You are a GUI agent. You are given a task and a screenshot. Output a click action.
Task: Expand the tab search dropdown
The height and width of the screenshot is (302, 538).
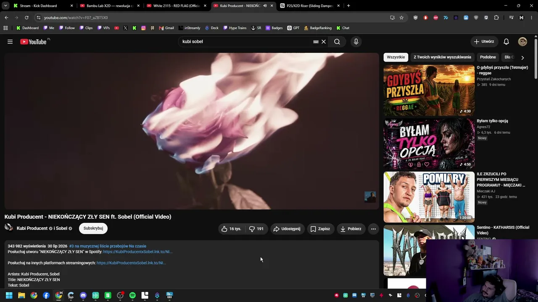pos(5,6)
